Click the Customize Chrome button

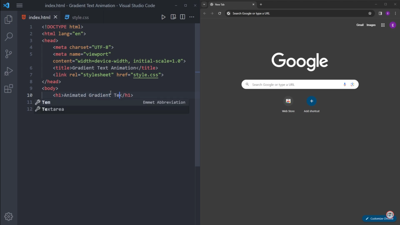(380, 218)
